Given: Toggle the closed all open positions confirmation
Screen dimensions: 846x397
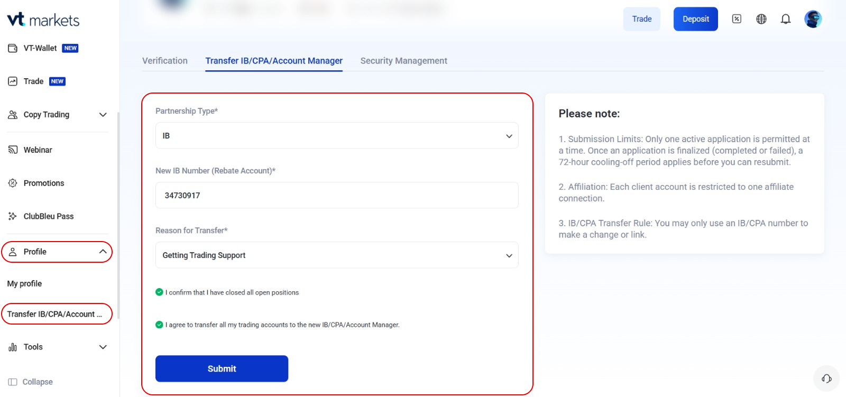Looking at the screenshot, I should coord(159,292).
